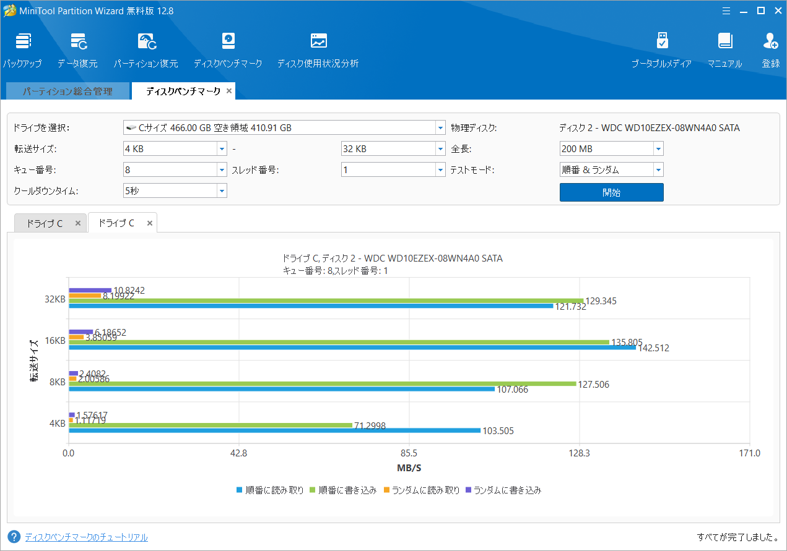Open the クールダウンタイム 5秒 dropdown

(222, 190)
